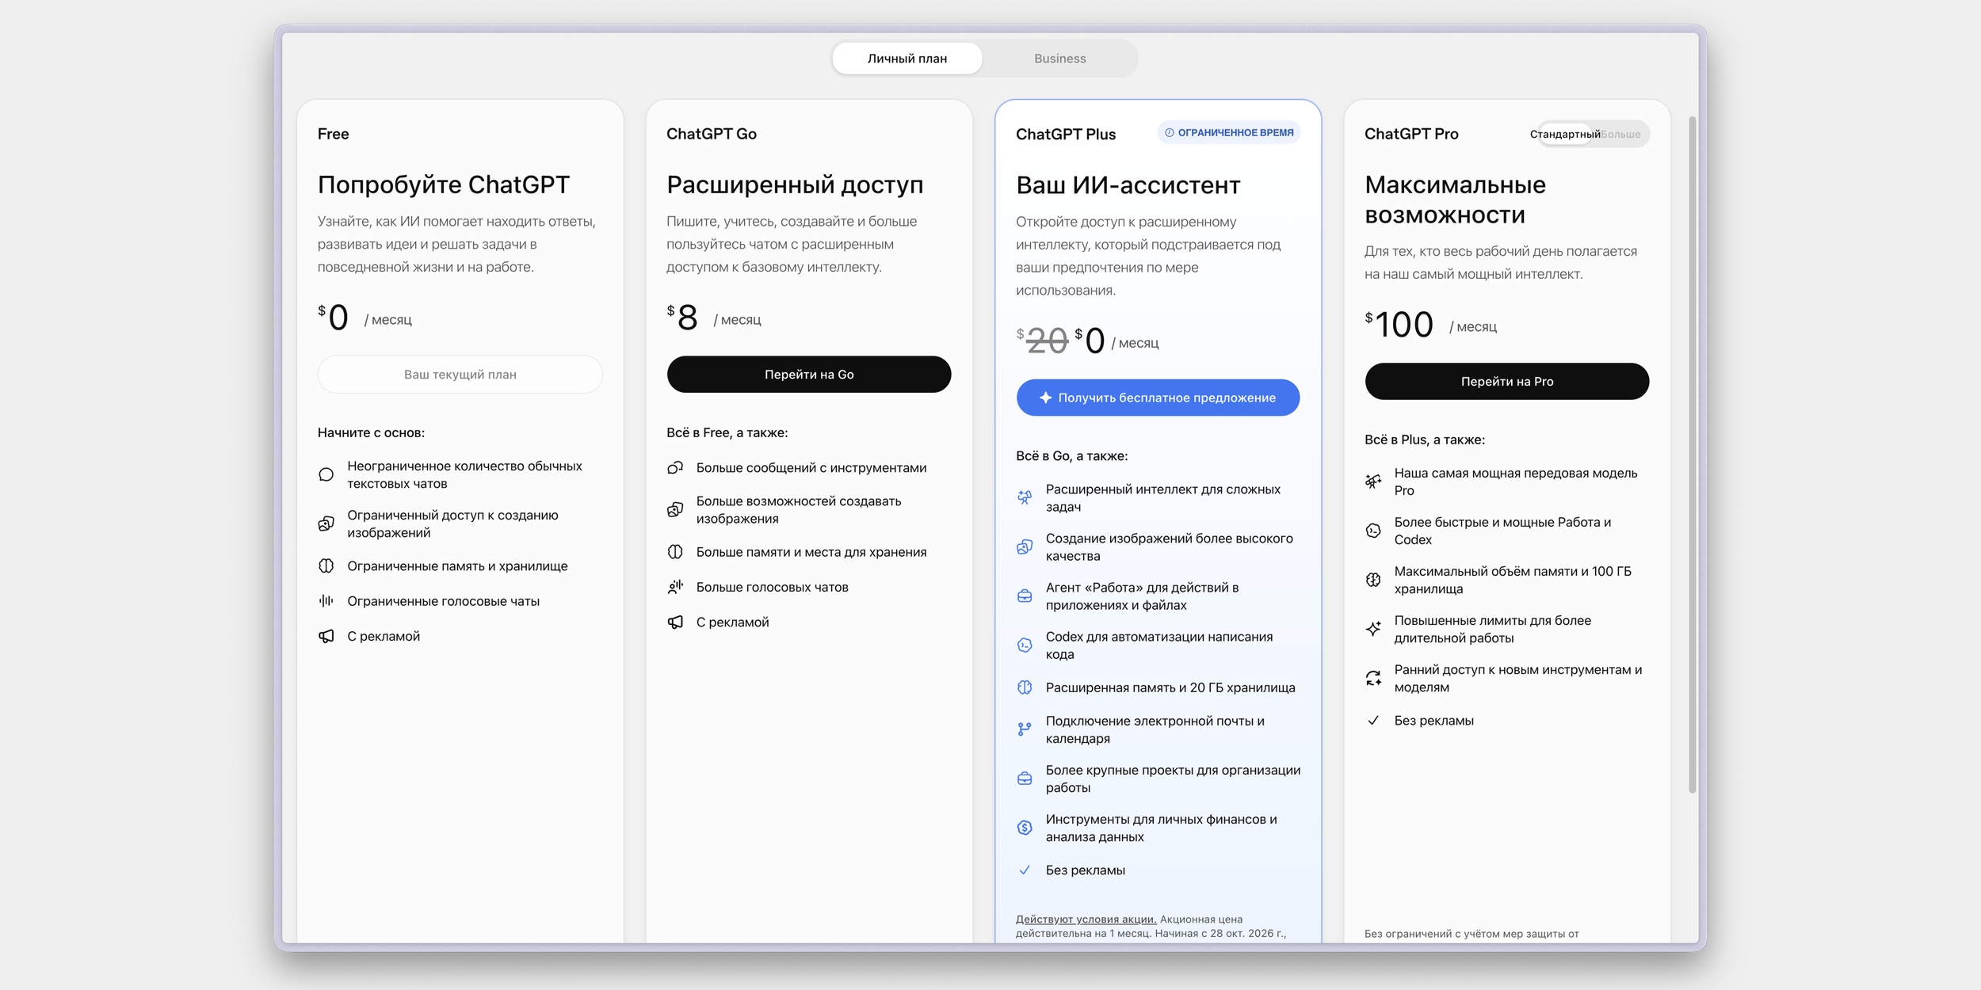
Task: Click the icon beside Больше сообщений с инструментами
Action: 675,468
